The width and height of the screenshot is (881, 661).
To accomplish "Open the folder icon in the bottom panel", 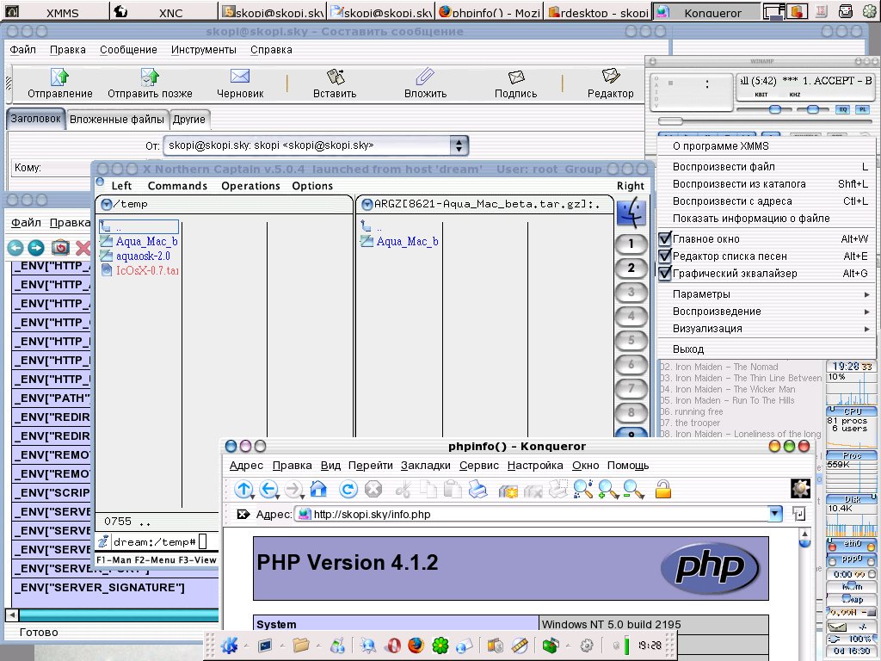I will pos(300,646).
